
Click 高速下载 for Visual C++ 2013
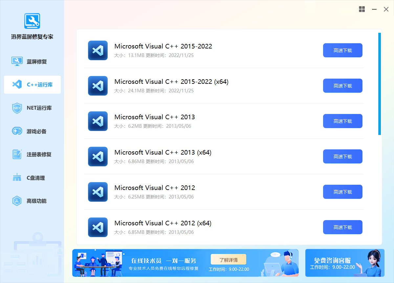342,121
